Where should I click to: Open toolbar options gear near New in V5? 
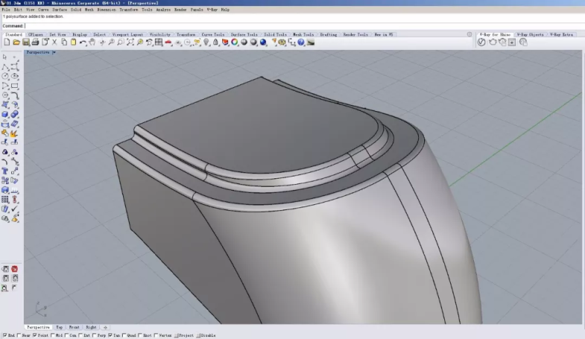(469, 34)
